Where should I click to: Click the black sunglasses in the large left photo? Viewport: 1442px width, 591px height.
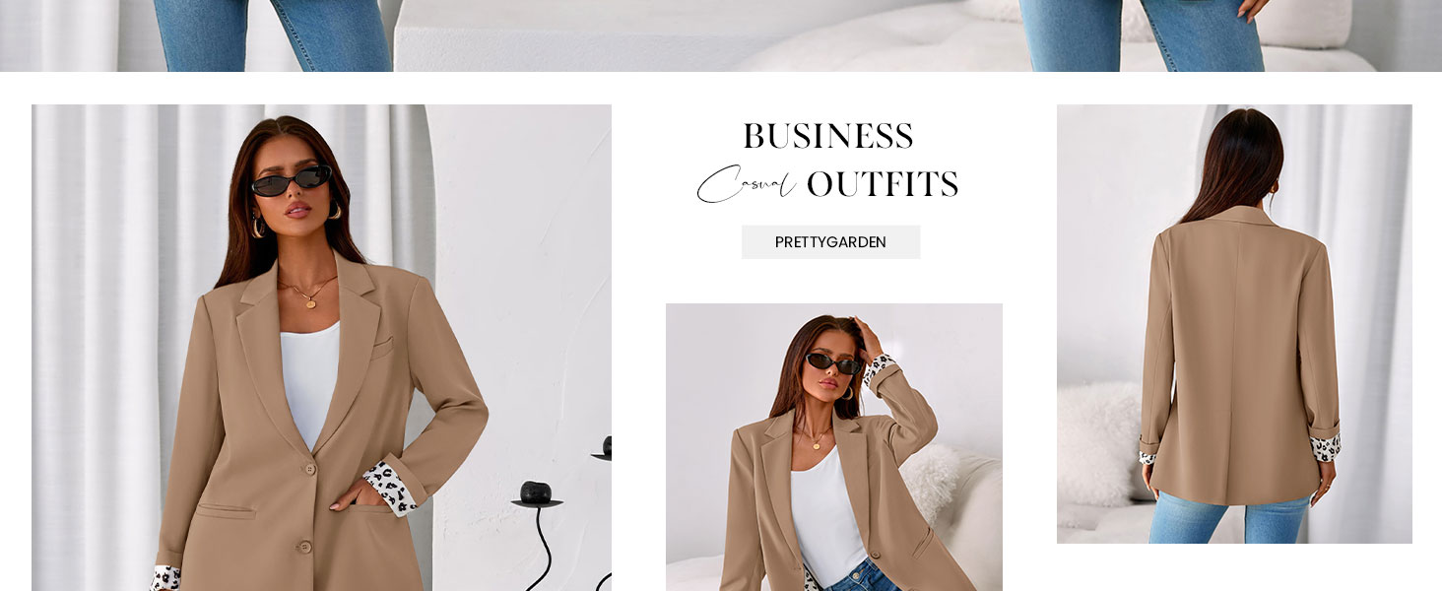(x=291, y=181)
